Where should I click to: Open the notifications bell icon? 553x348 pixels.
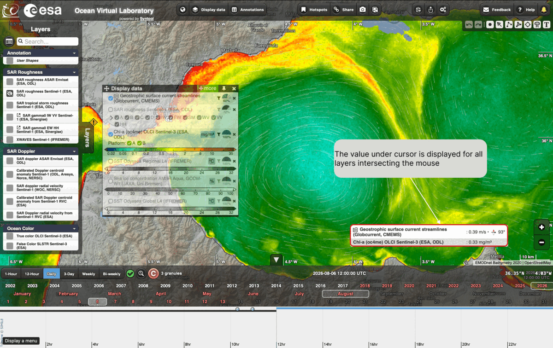(x=544, y=9)
